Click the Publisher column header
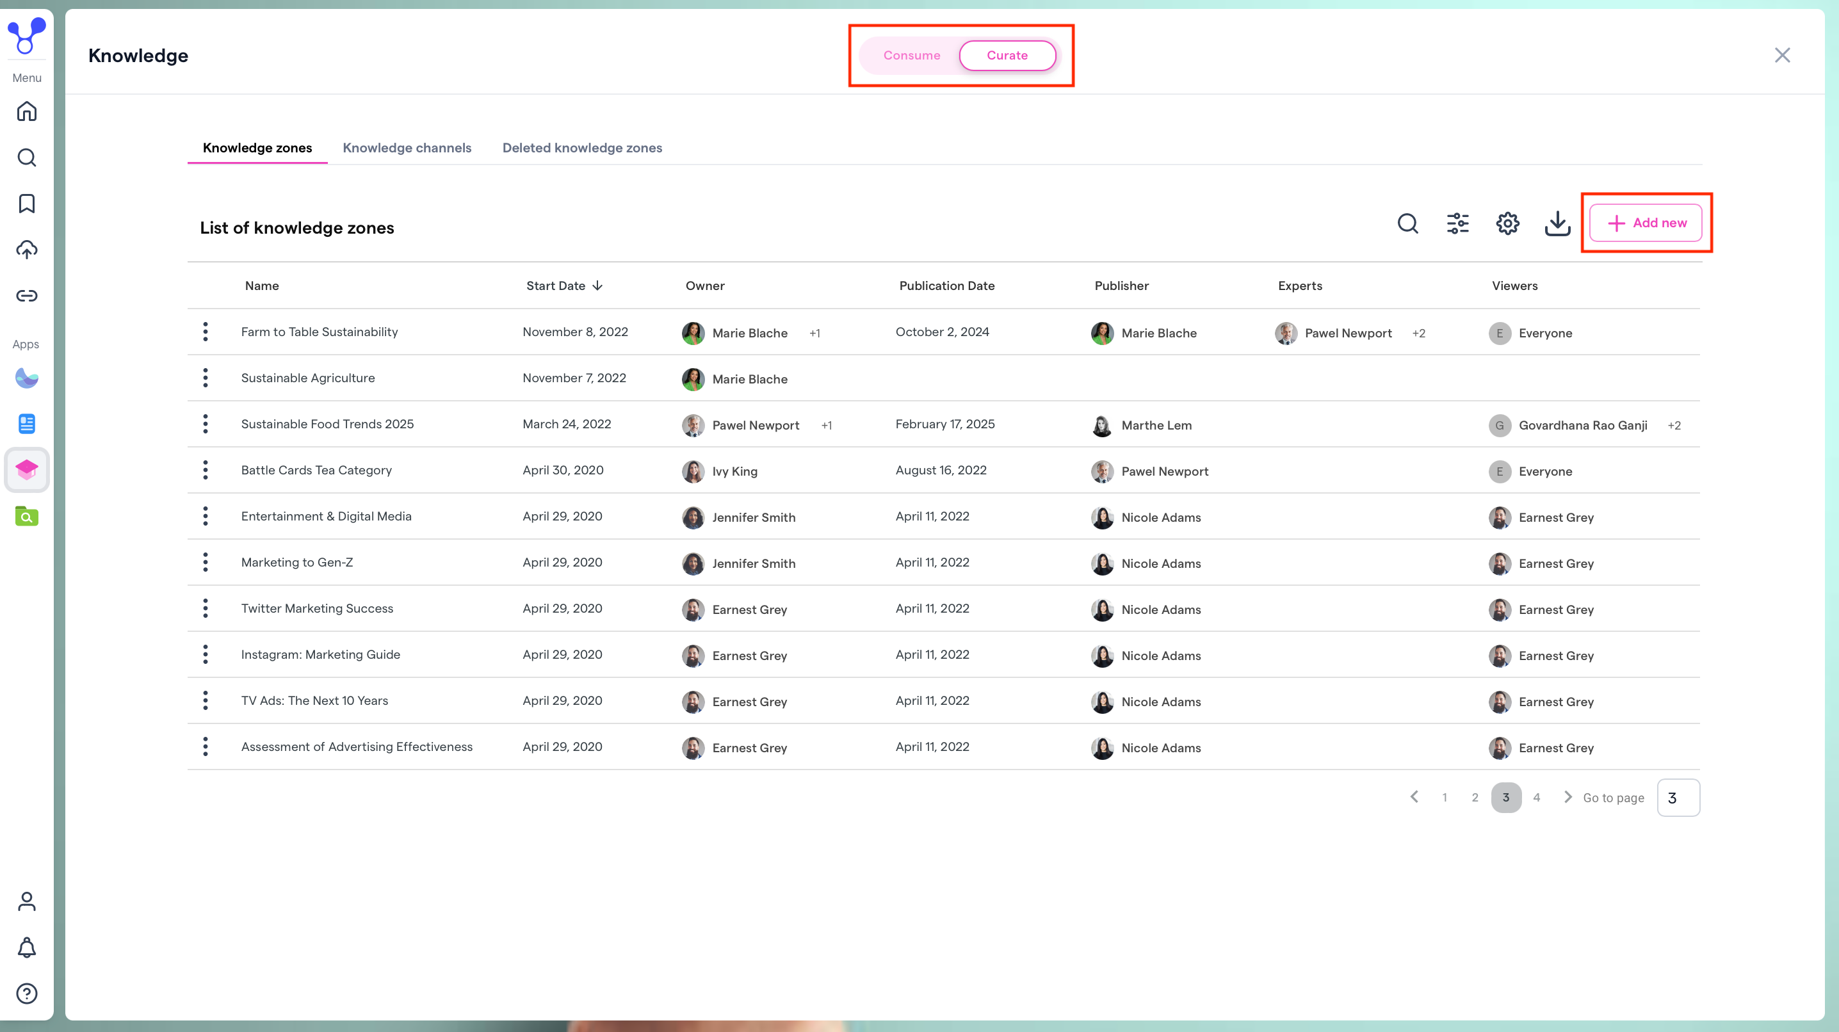This screenshot has height=1032, width=1839. 1122,286
